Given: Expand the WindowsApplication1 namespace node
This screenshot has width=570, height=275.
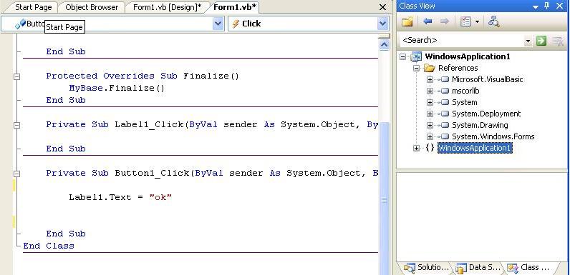Looking at the screenshot, I should (416, 148).
